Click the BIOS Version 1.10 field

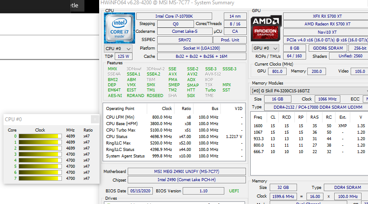coord(203,191)
